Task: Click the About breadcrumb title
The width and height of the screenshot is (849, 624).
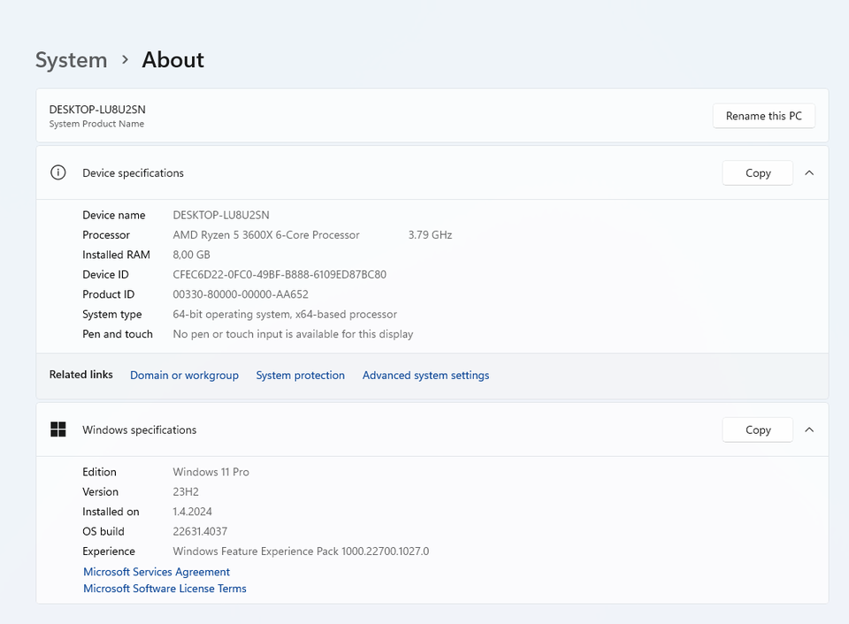Action: point(172,60)
